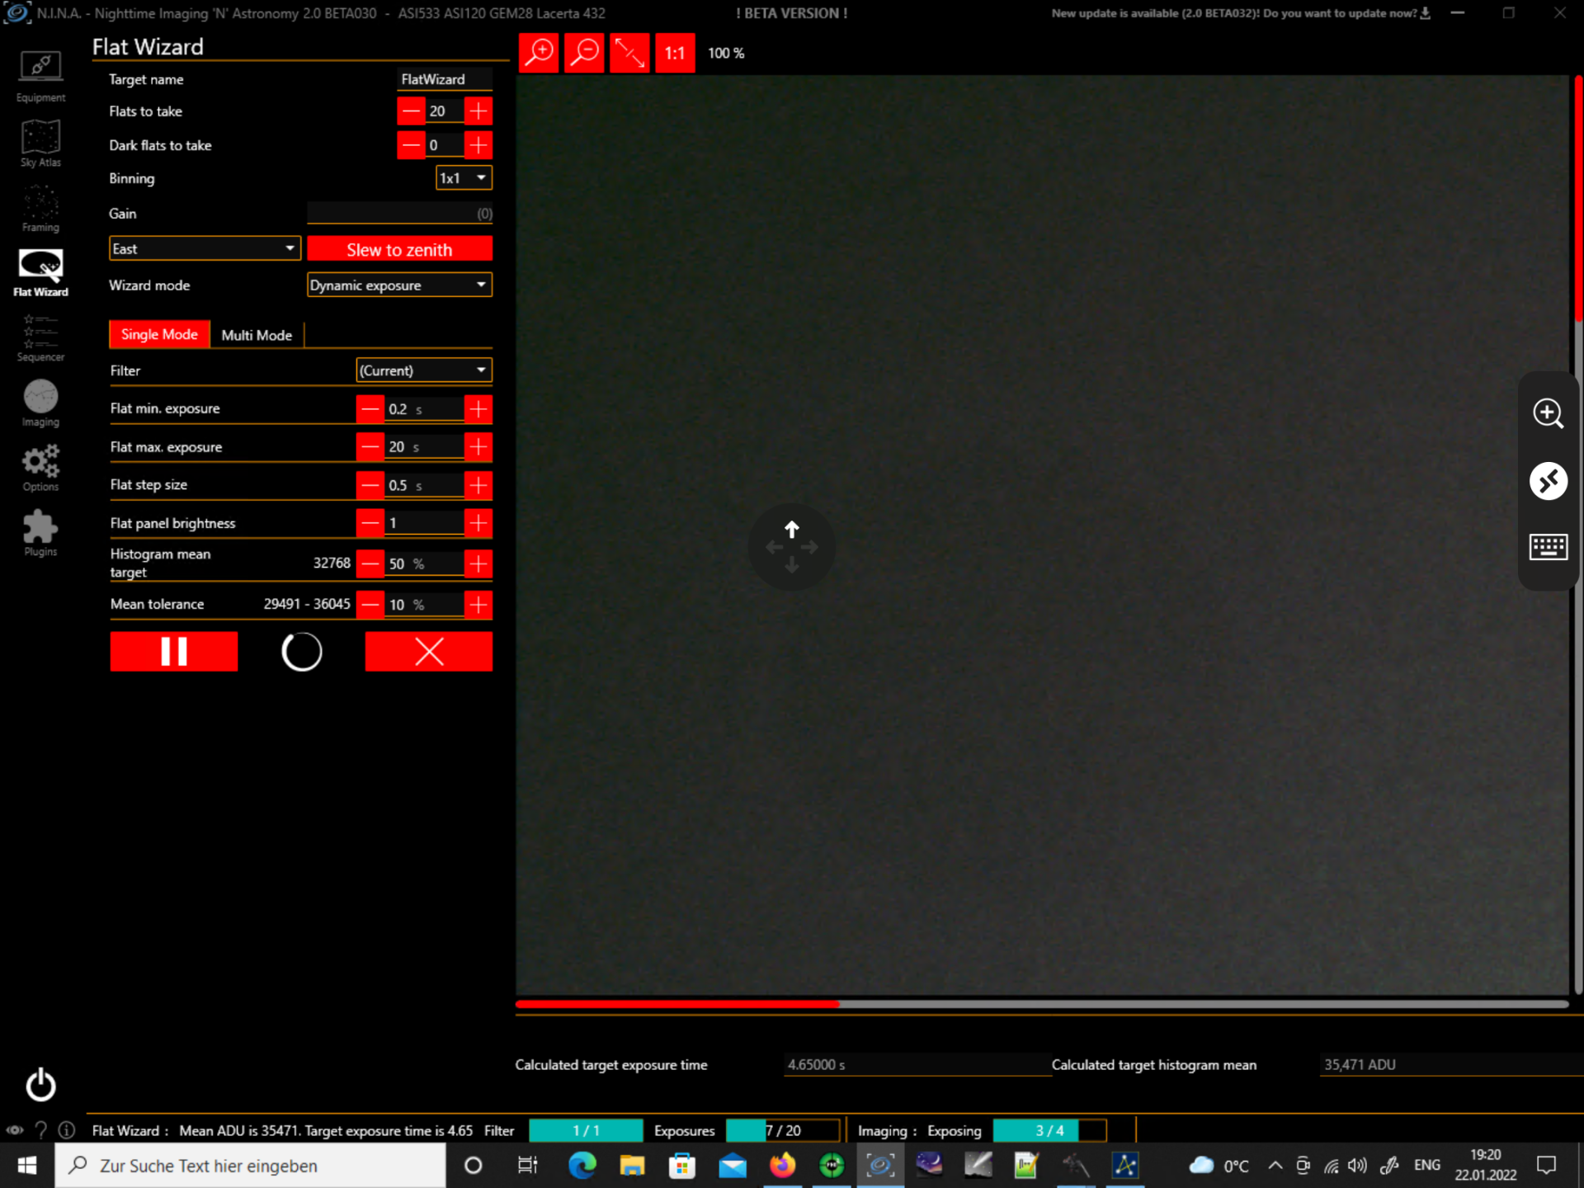Increase Flats to take count
This screenshot has width=1584, height=1188.
478,111
